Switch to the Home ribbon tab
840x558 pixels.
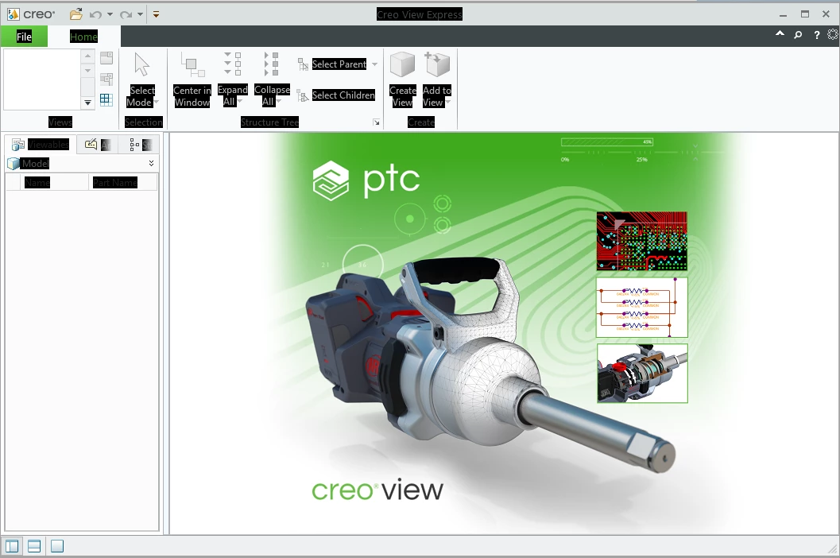pyautogui.click(x=83, y=37)
